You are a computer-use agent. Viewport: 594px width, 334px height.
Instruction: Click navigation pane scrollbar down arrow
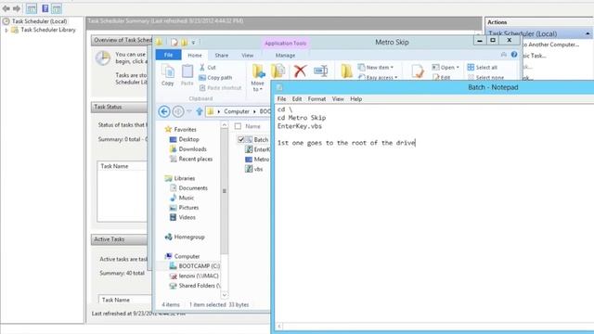225,295
